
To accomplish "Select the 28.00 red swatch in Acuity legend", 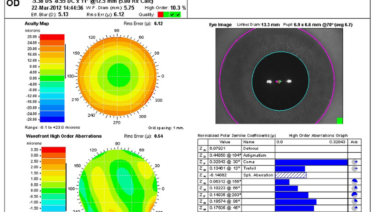I will [52, 37].
